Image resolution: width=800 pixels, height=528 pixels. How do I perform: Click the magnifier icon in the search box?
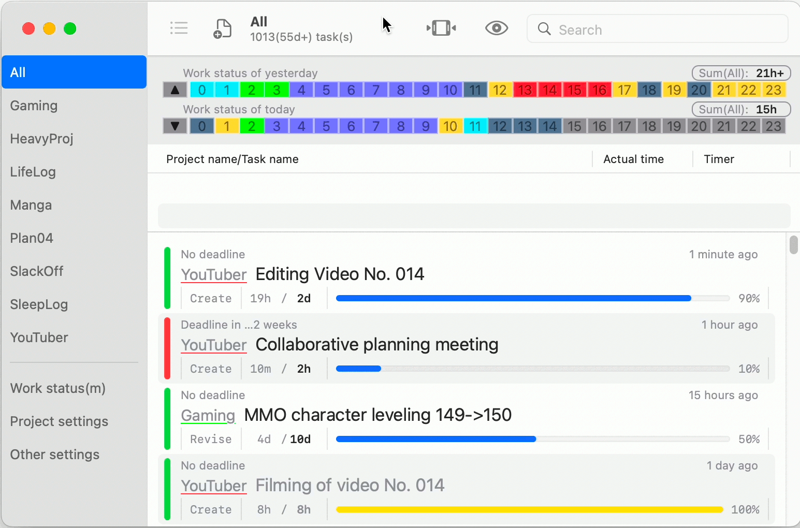[x=544, y=29]
